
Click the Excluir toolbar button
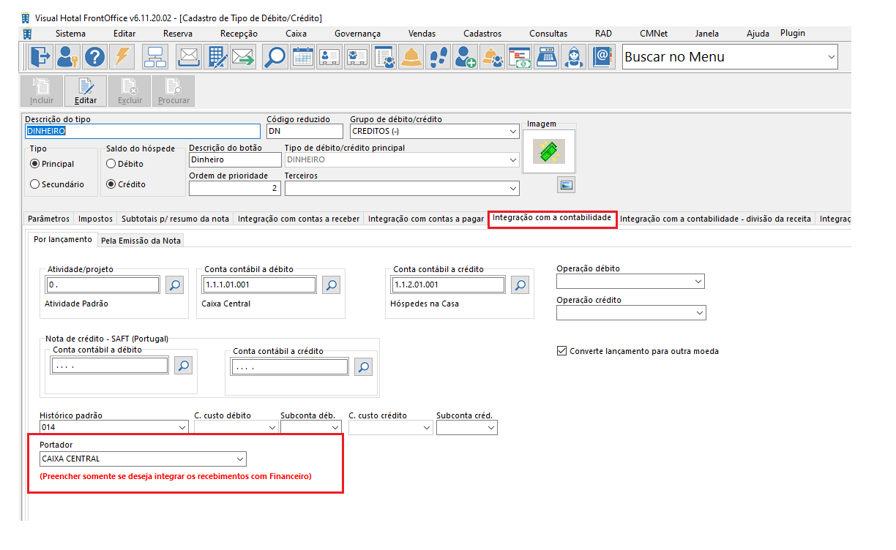pos(130,91)
